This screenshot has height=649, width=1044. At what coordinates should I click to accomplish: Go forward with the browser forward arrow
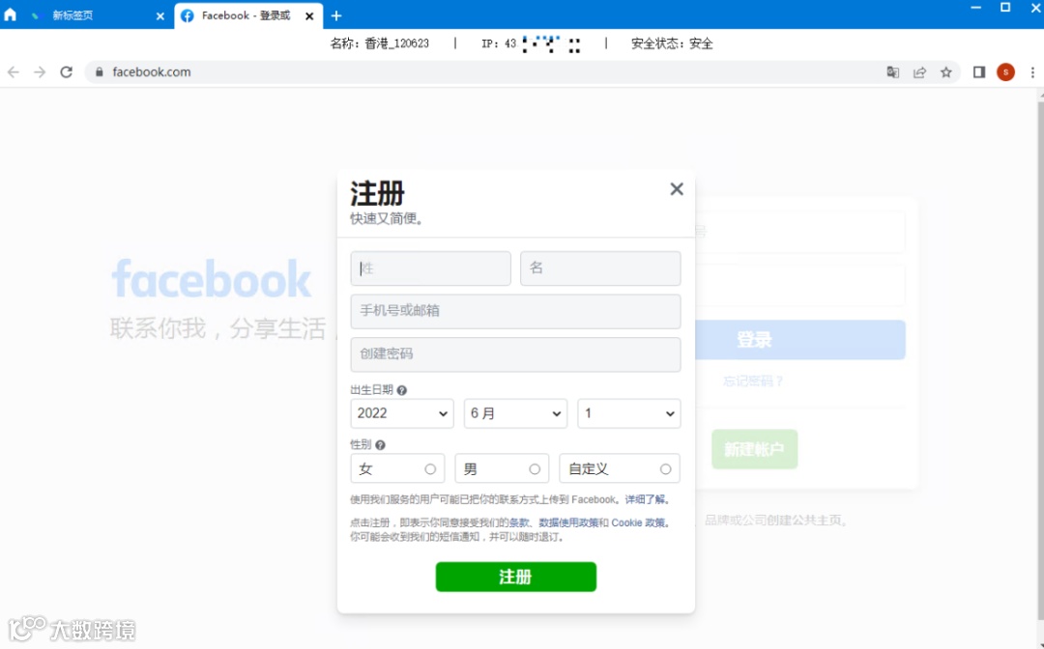[40, 71]
